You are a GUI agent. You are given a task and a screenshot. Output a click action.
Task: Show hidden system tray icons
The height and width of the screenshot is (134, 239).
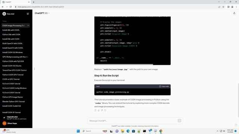pos(217,131)
